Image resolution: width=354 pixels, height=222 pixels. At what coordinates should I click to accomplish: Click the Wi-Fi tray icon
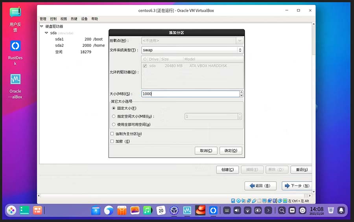tap(247, 211)
